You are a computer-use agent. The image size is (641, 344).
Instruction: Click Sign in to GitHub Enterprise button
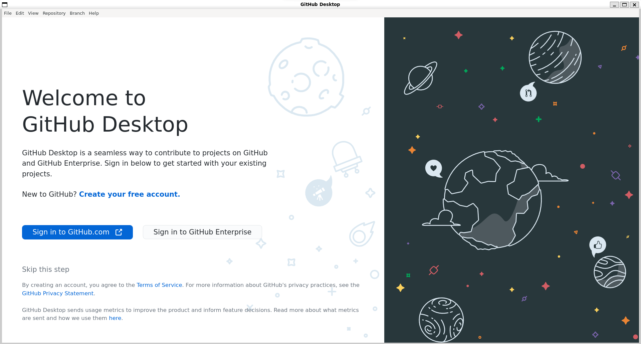(x=202, y=232)
